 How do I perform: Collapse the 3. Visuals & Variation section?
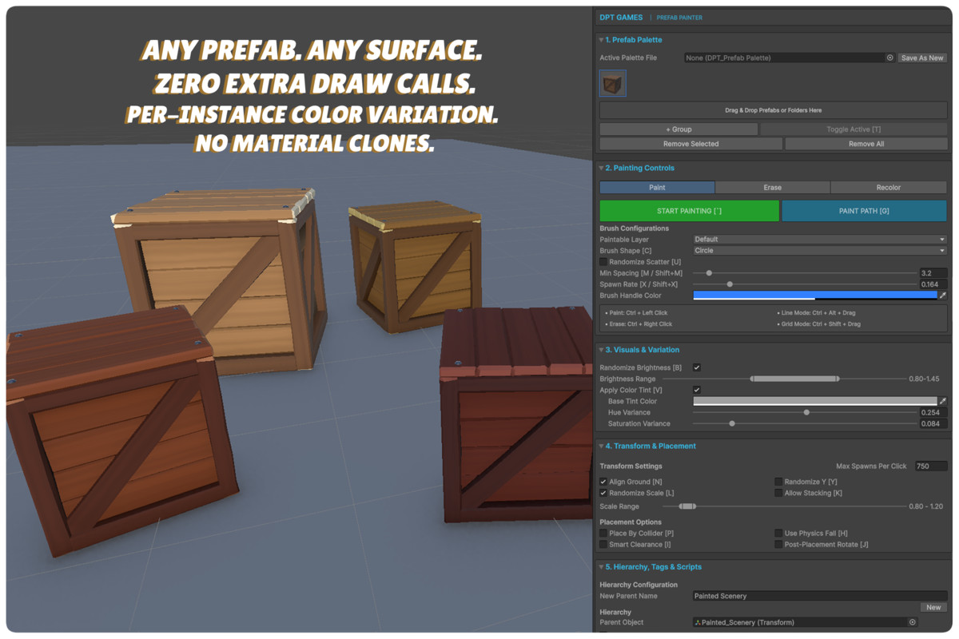601,350
